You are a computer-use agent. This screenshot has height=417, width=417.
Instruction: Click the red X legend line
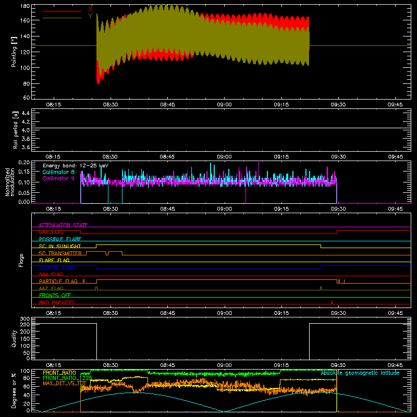(62, 11)
